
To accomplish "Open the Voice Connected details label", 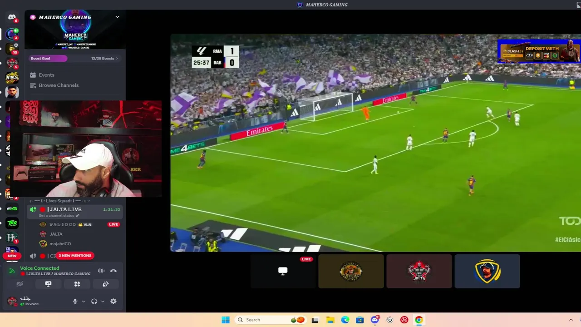I will click(39, 268).
